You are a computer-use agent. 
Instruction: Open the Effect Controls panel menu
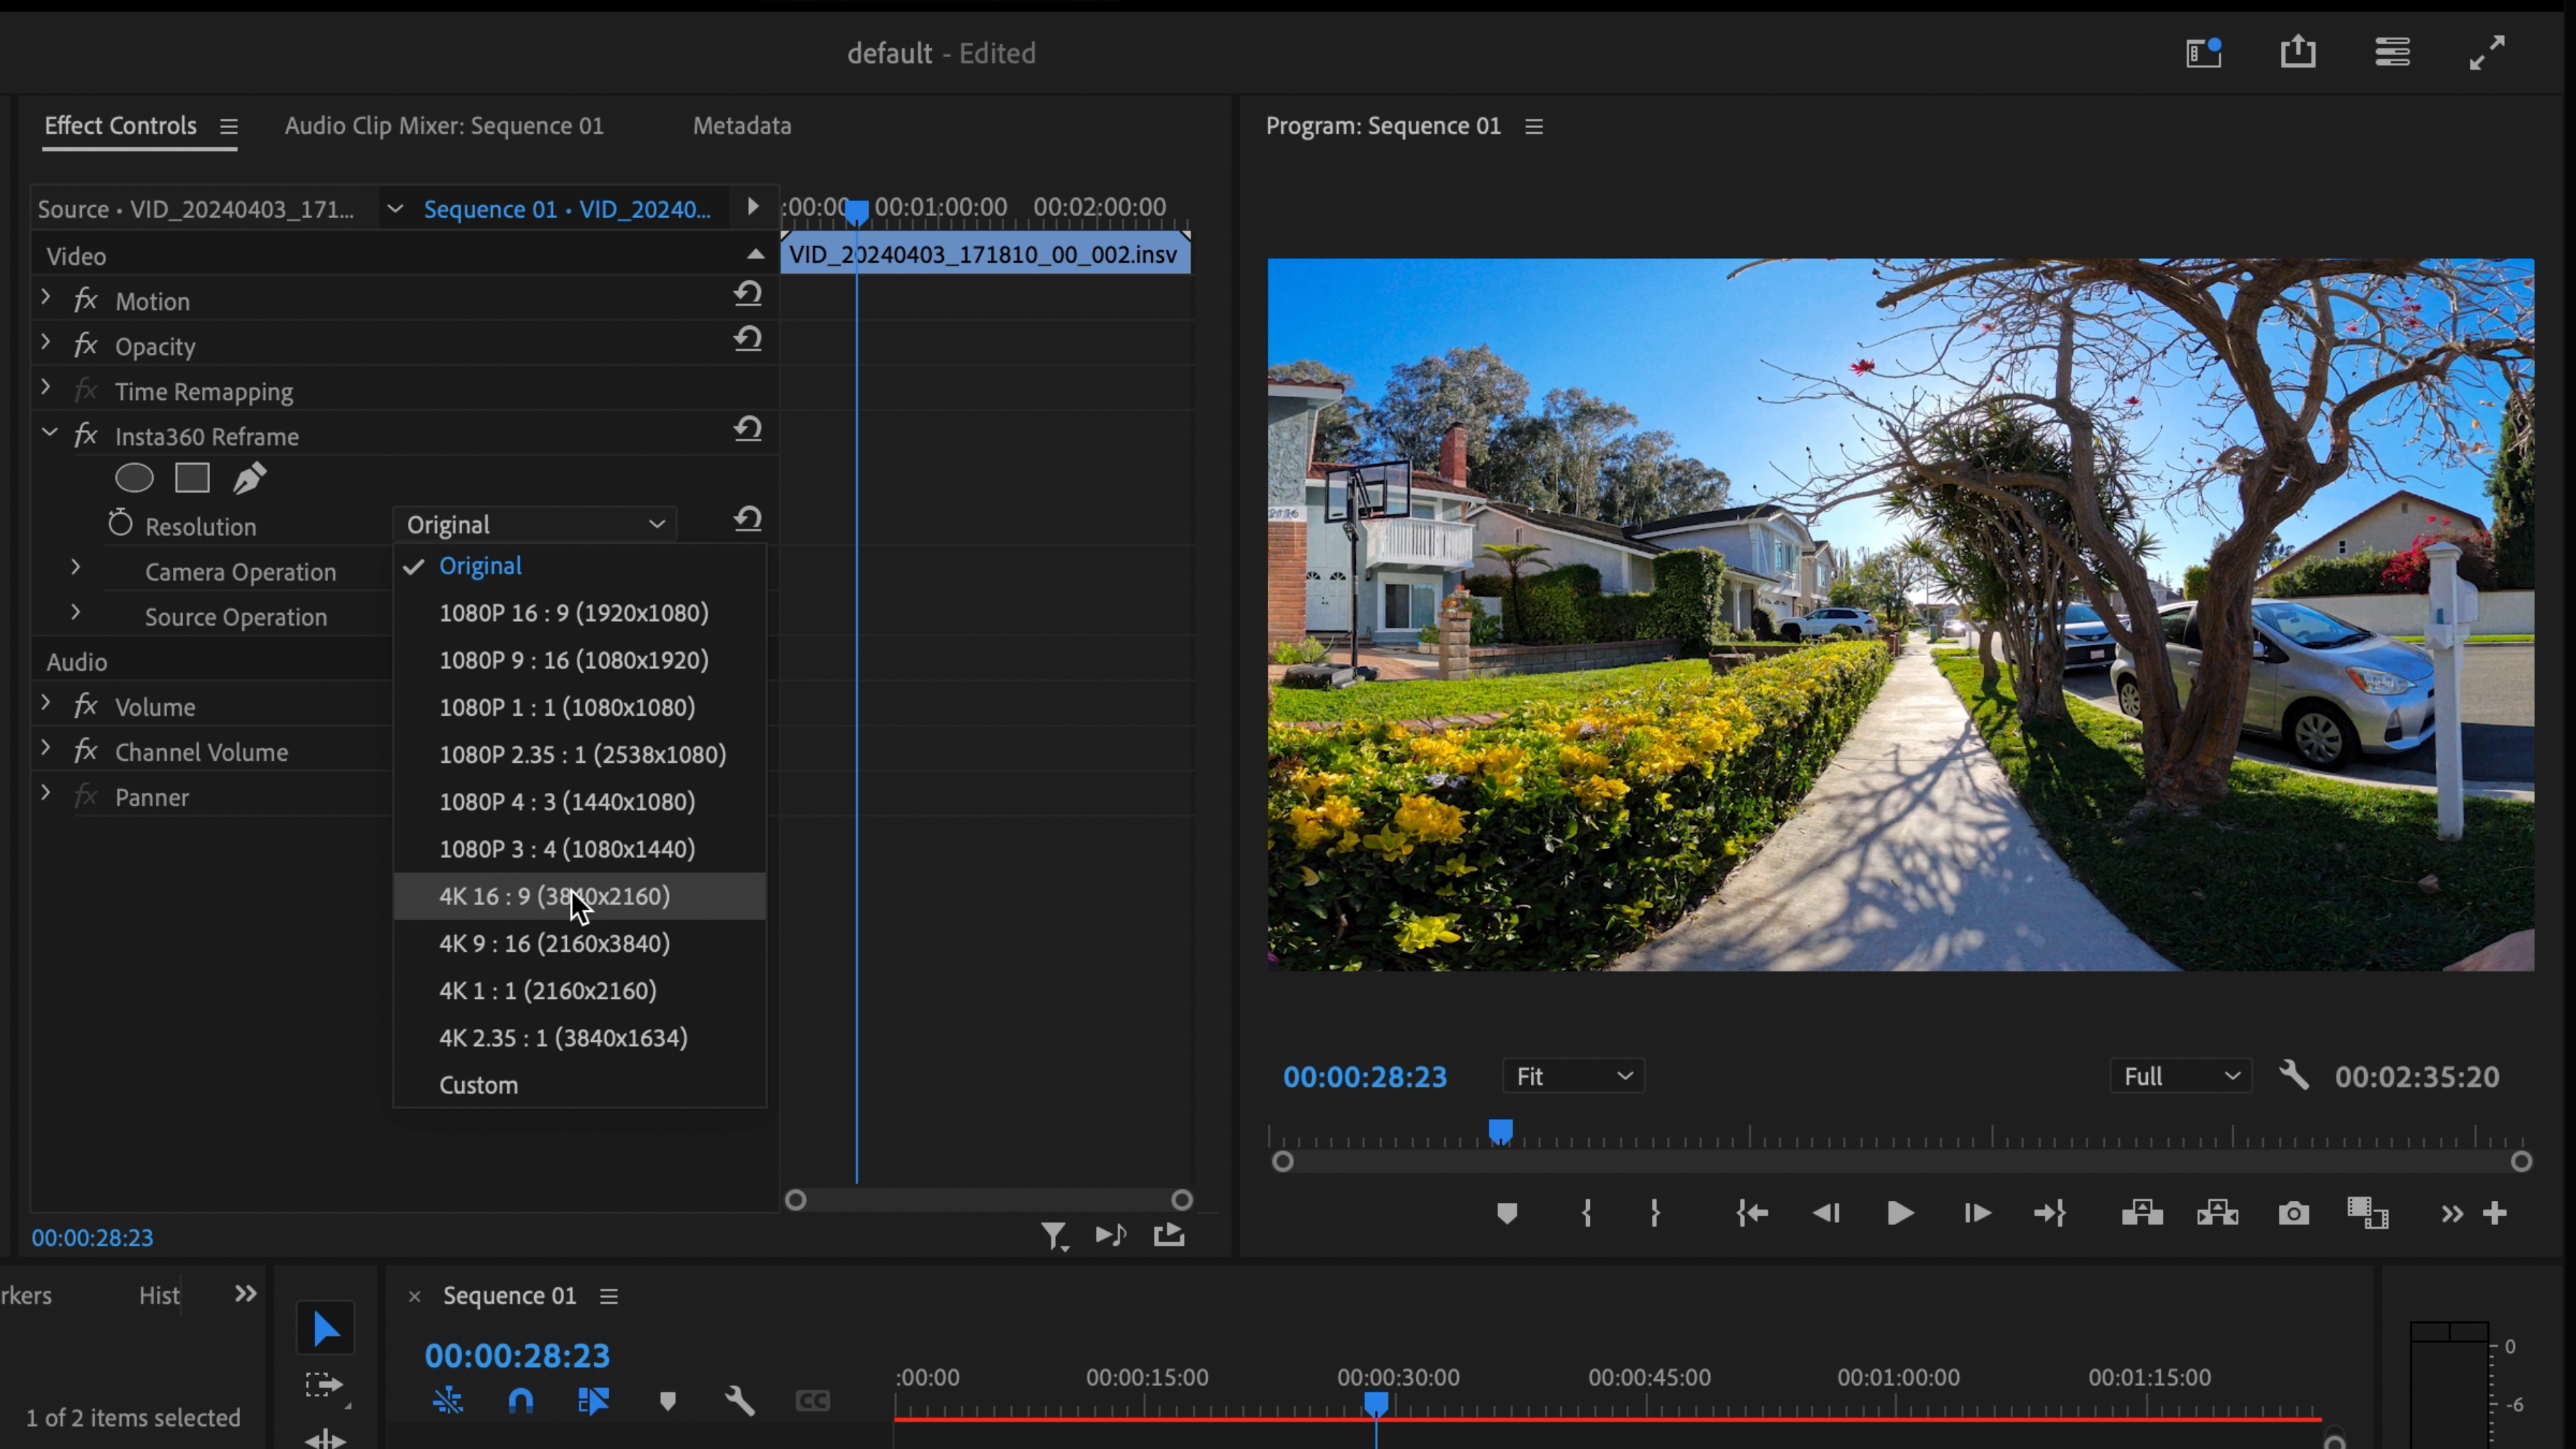tap(229, 127)
